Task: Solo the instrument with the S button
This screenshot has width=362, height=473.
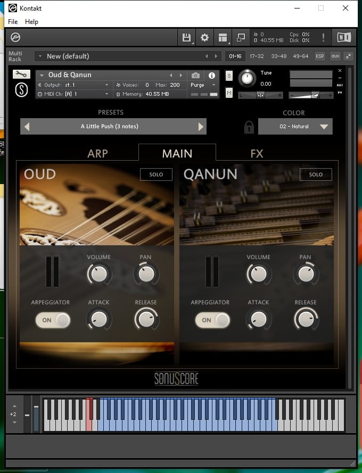Action: point(229,76)
